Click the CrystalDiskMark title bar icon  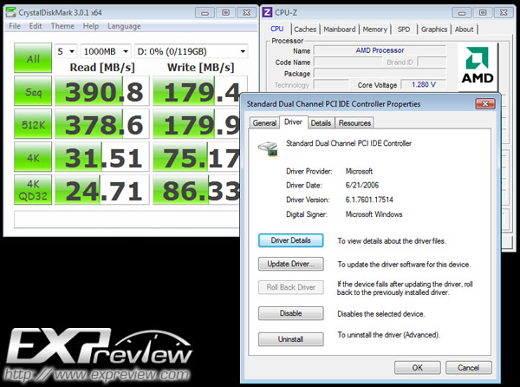(x=11, y=13)
